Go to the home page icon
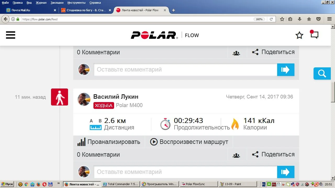 pyautogui.click(x=309, y=19)
